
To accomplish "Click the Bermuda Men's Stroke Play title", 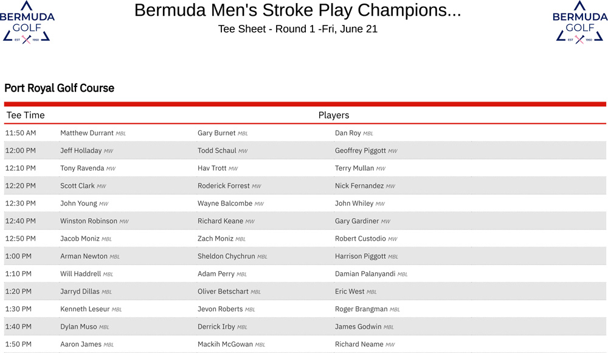I will coord(297,10).
